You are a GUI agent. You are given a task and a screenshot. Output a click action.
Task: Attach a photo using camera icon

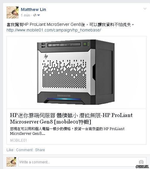pos(141,162)
